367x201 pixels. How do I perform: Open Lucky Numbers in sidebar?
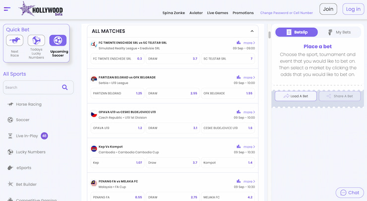click(x=30, y=152)
